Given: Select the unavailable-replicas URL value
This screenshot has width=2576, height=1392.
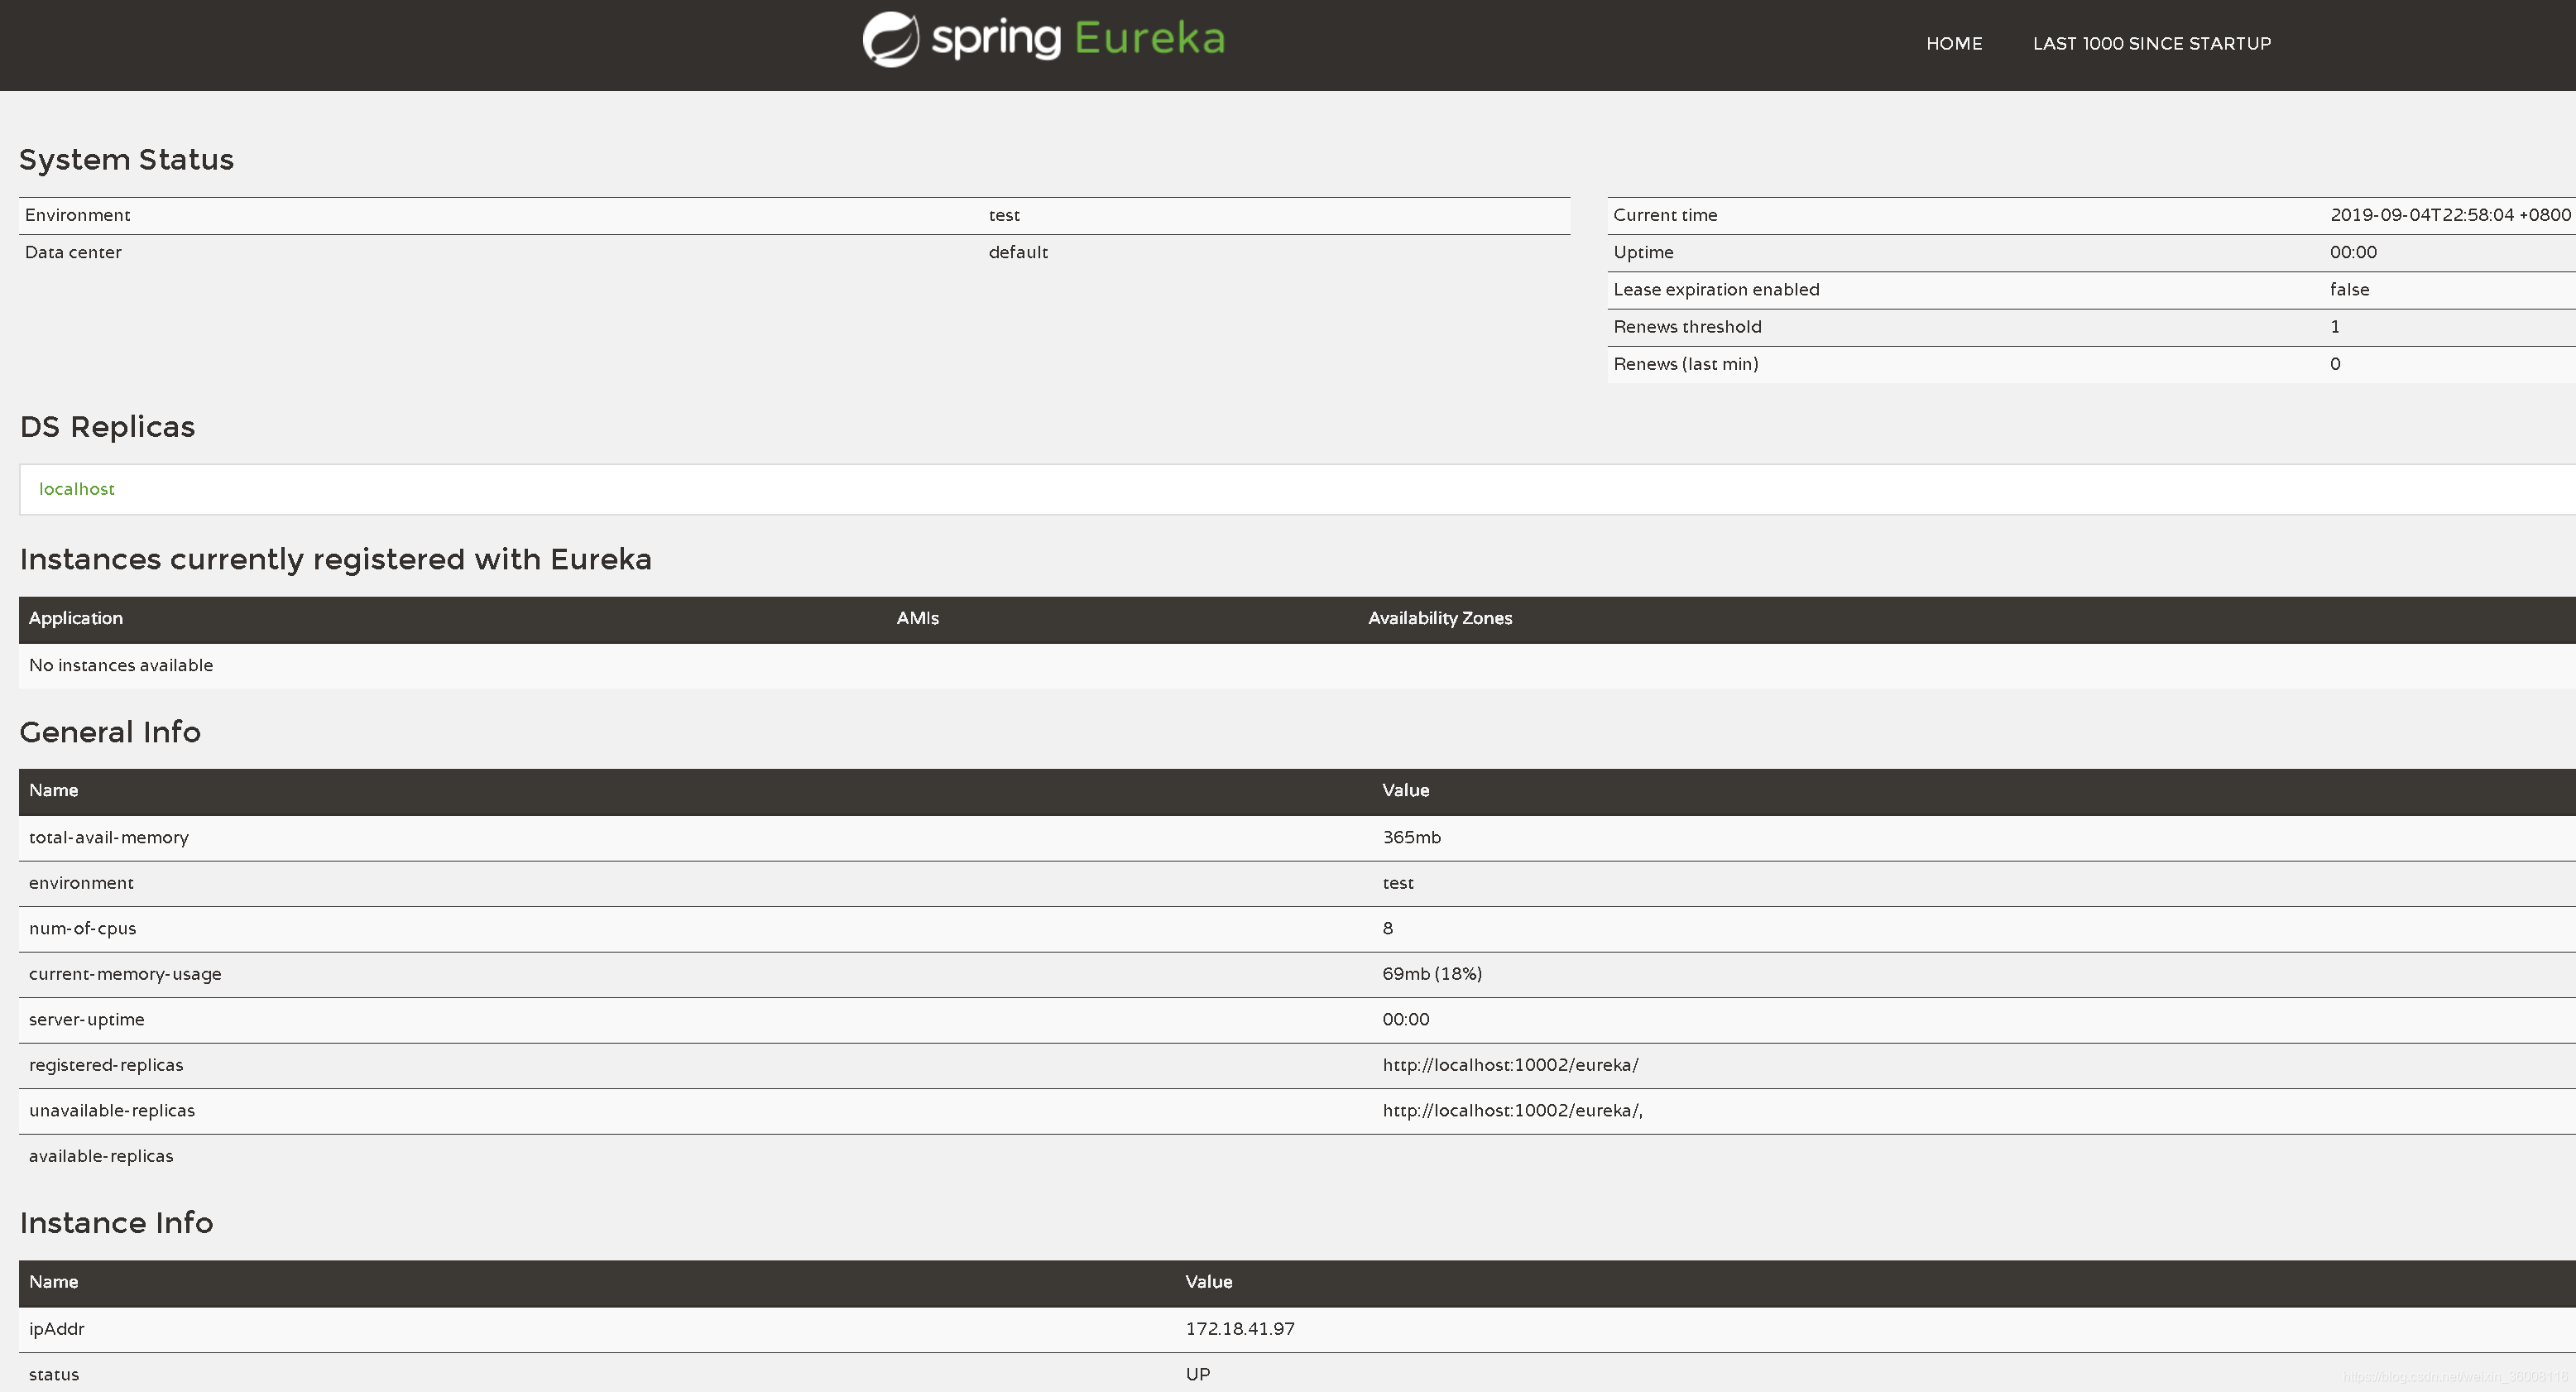Looking at the screenshot, I should tap(1512, 1111).
